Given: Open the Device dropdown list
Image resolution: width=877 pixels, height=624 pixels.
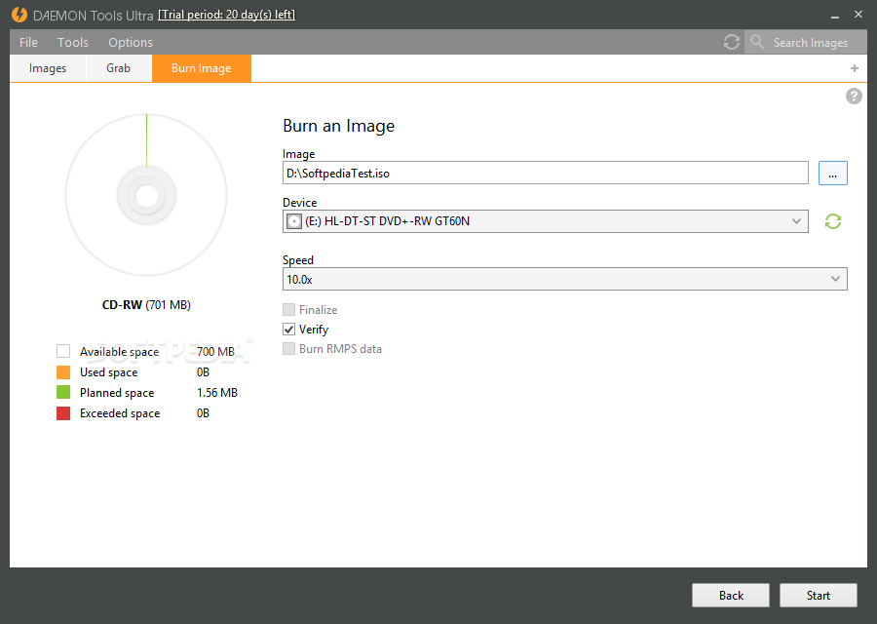Looking at the screenshot, I should pos(546,221).
